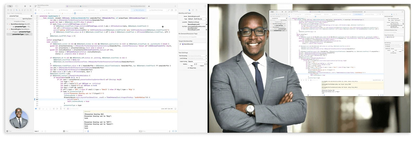Open the Test navigator diamond icon

pyautogui.click(x=22, y=10)
